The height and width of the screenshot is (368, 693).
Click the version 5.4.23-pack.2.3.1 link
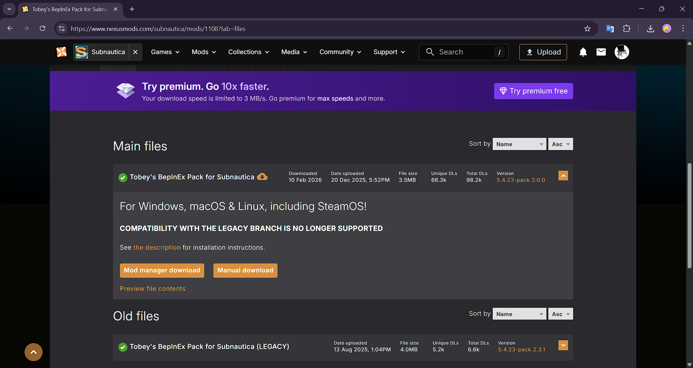[522, 350]
